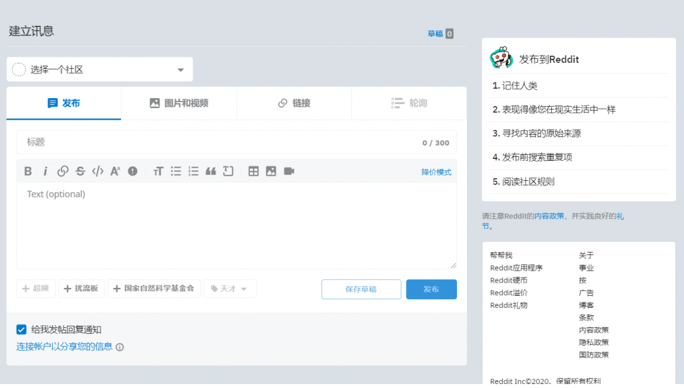Insert a numbered list
Screen dimensions: 684x388
193,172
